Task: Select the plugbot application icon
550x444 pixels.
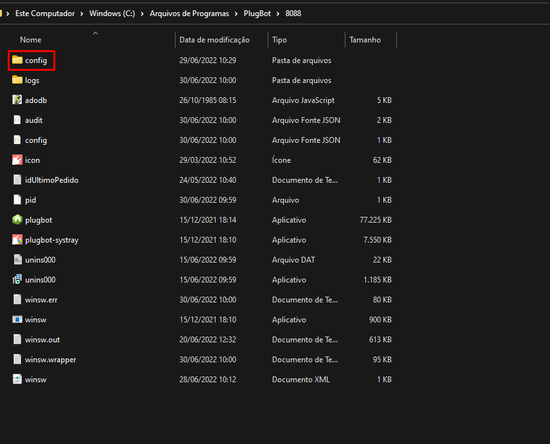Action: [x=17, y=219]
